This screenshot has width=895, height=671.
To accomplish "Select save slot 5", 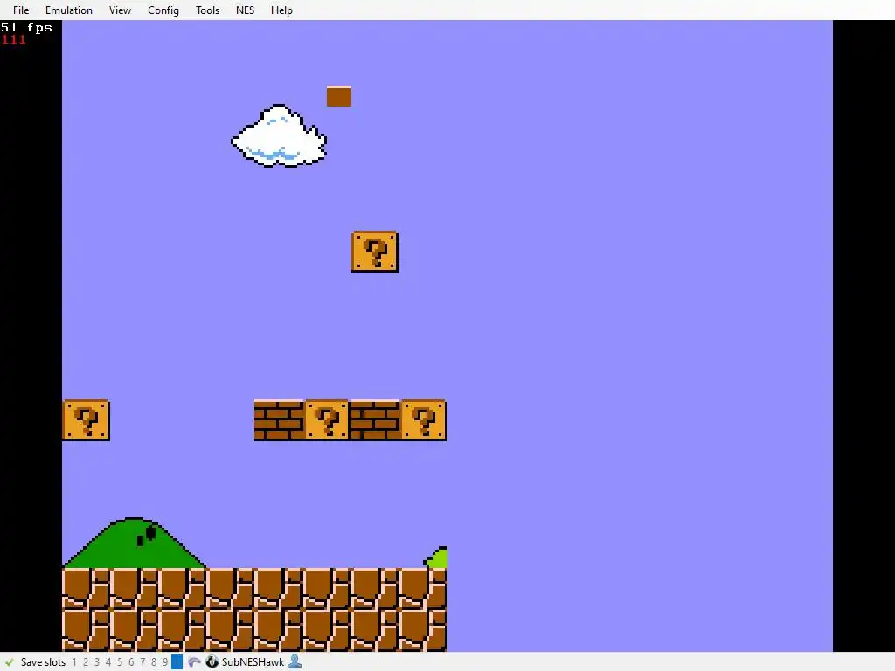I will 119,662.
